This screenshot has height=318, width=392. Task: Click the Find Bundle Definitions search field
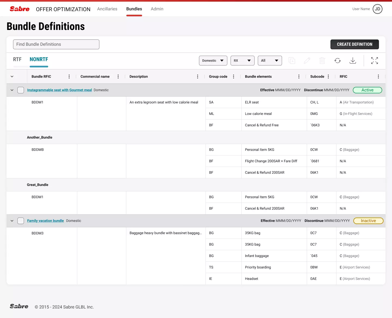[56, 44]
